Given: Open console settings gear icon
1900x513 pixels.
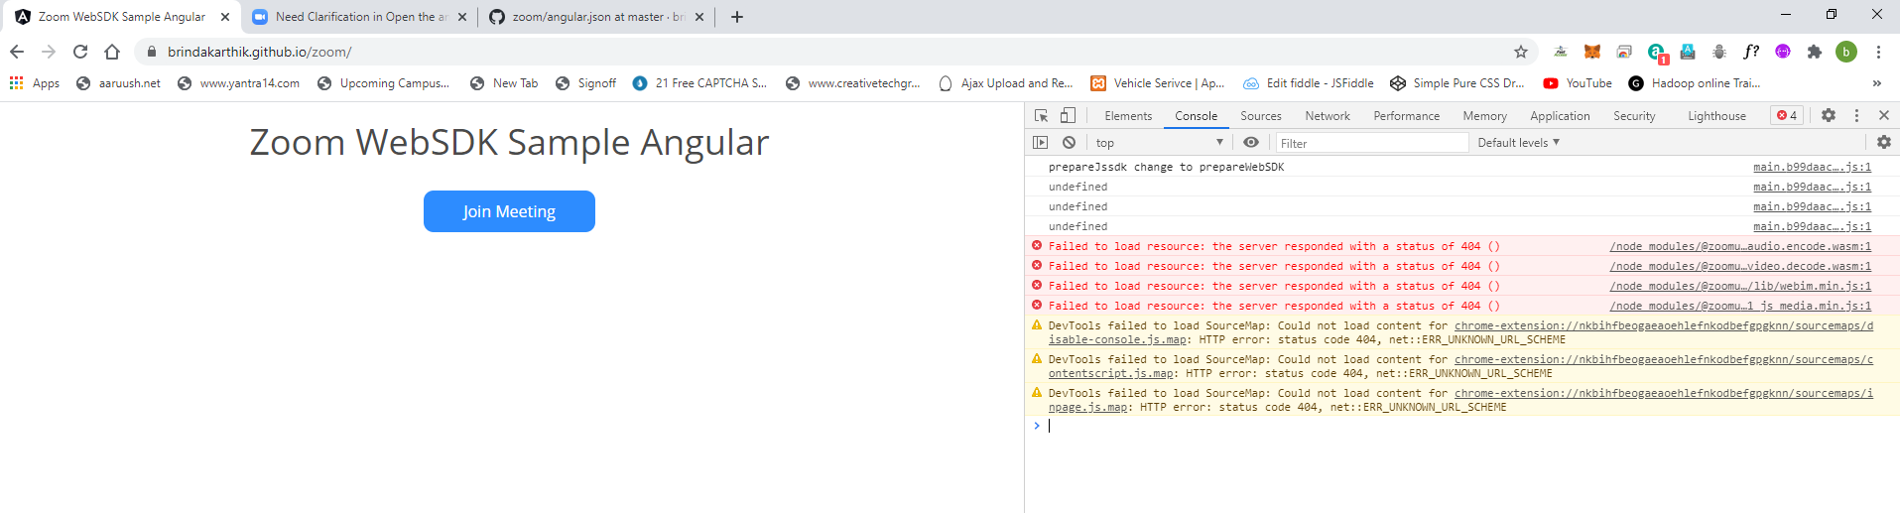Looking at the screenshot, I should click(1884, 143).
